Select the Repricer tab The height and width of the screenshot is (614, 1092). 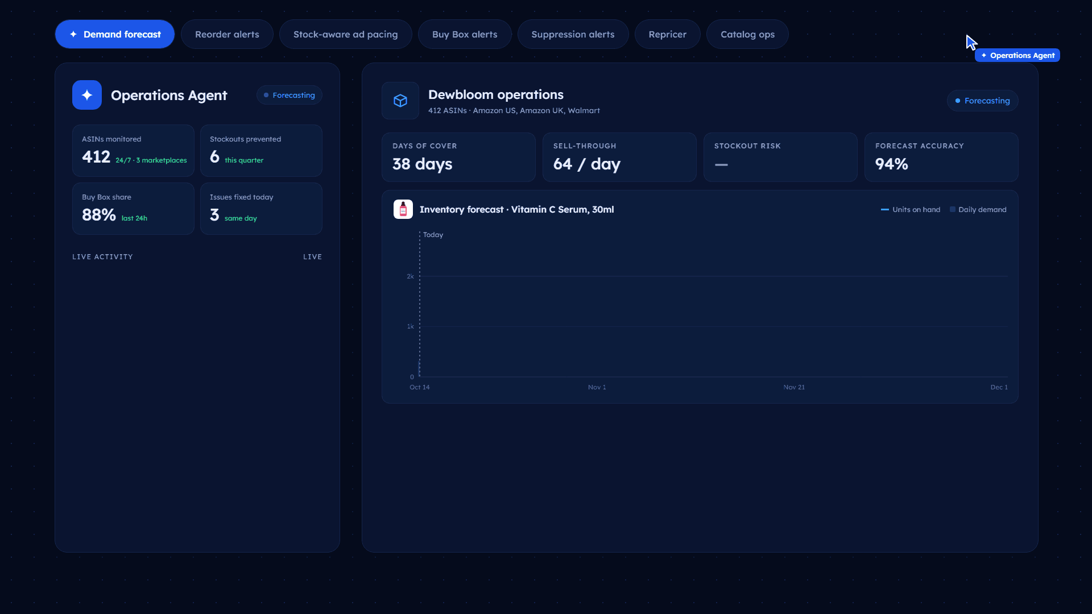point(667,34)
